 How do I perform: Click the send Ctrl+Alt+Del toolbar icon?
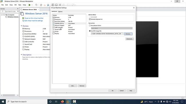click(36, 5)
